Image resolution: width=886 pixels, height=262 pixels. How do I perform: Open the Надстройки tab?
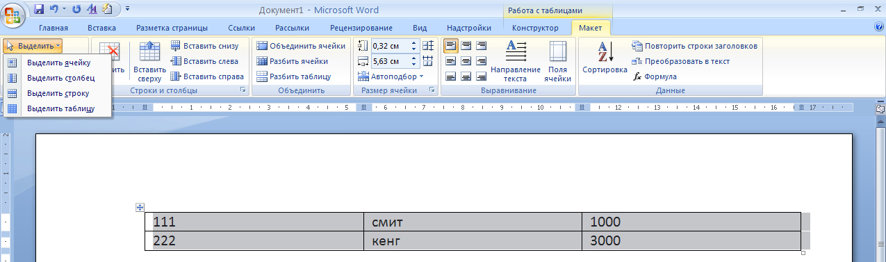[x=469, y=28]
